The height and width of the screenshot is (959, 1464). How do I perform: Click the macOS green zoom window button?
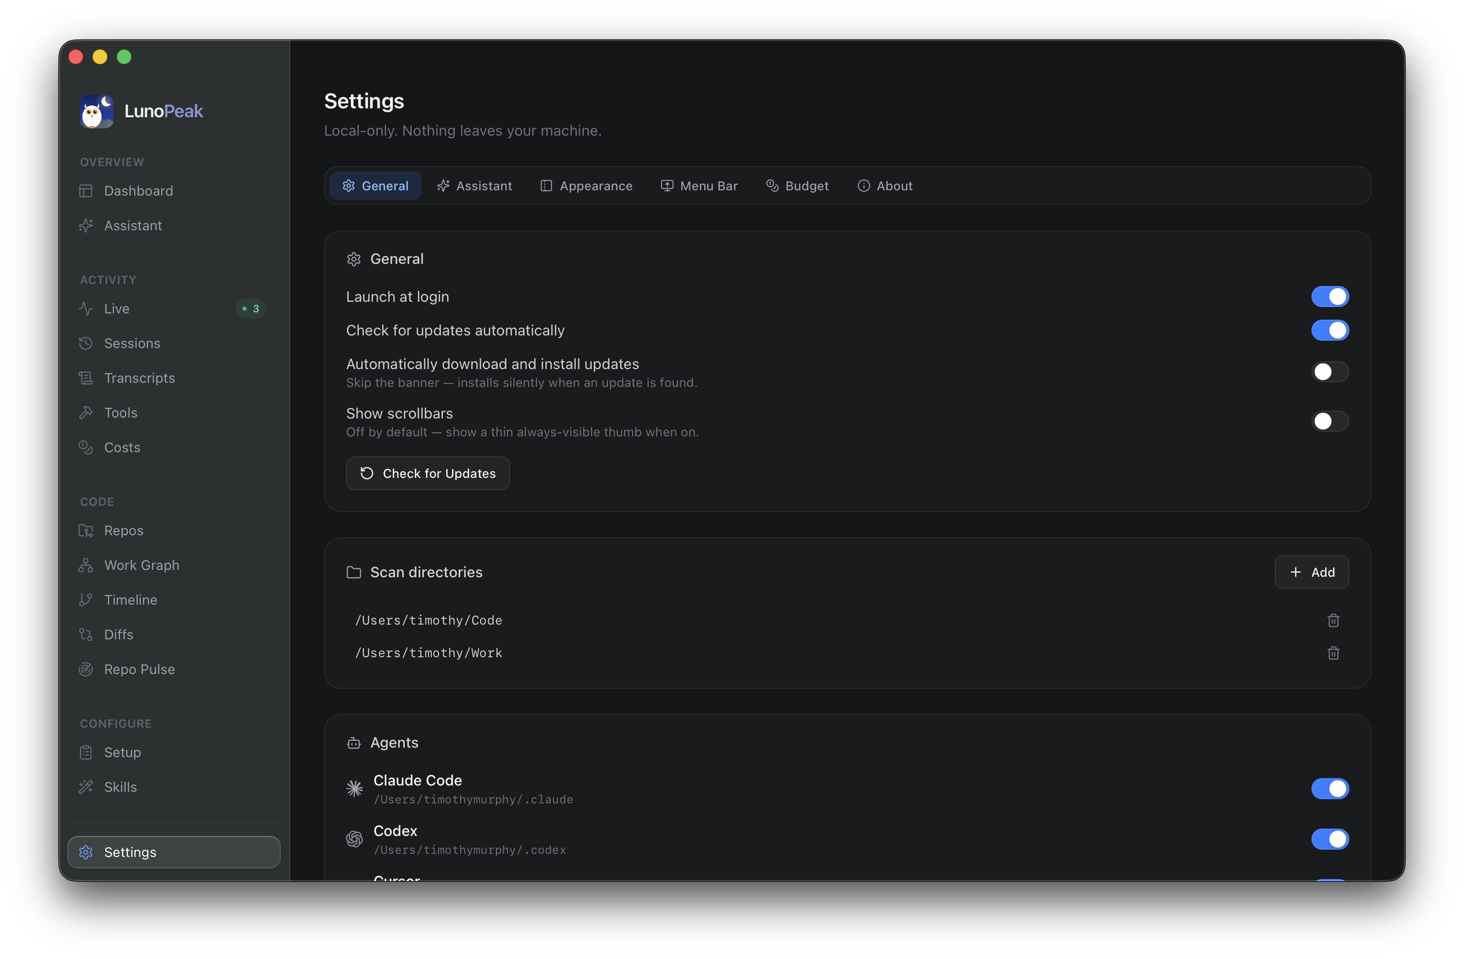tap(124, 57)
